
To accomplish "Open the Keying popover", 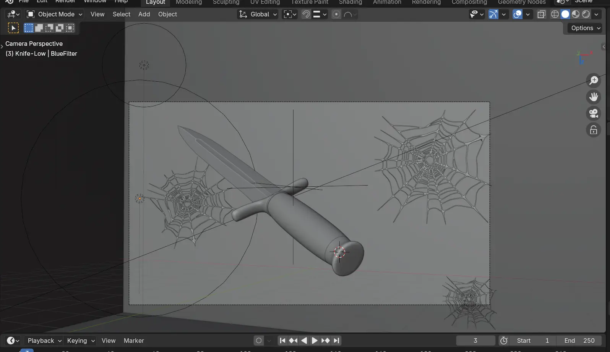I will point(81,341).
